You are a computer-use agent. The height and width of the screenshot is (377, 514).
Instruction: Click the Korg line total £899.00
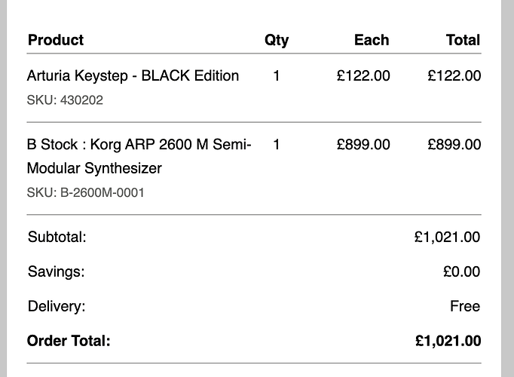point(454,145)
